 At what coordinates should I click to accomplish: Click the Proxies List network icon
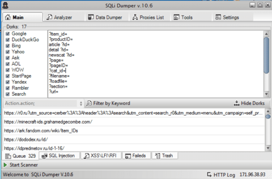click(135, 17)
